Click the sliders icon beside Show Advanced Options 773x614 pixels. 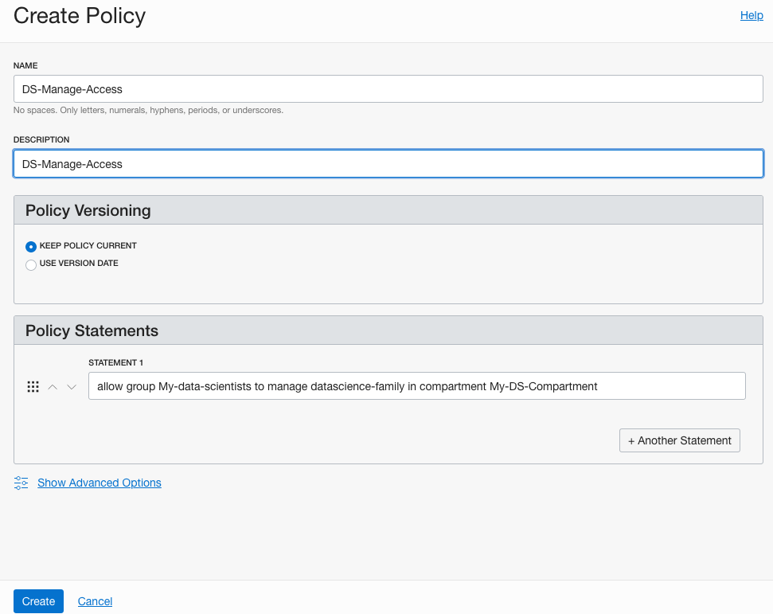[x=21, y=483]
